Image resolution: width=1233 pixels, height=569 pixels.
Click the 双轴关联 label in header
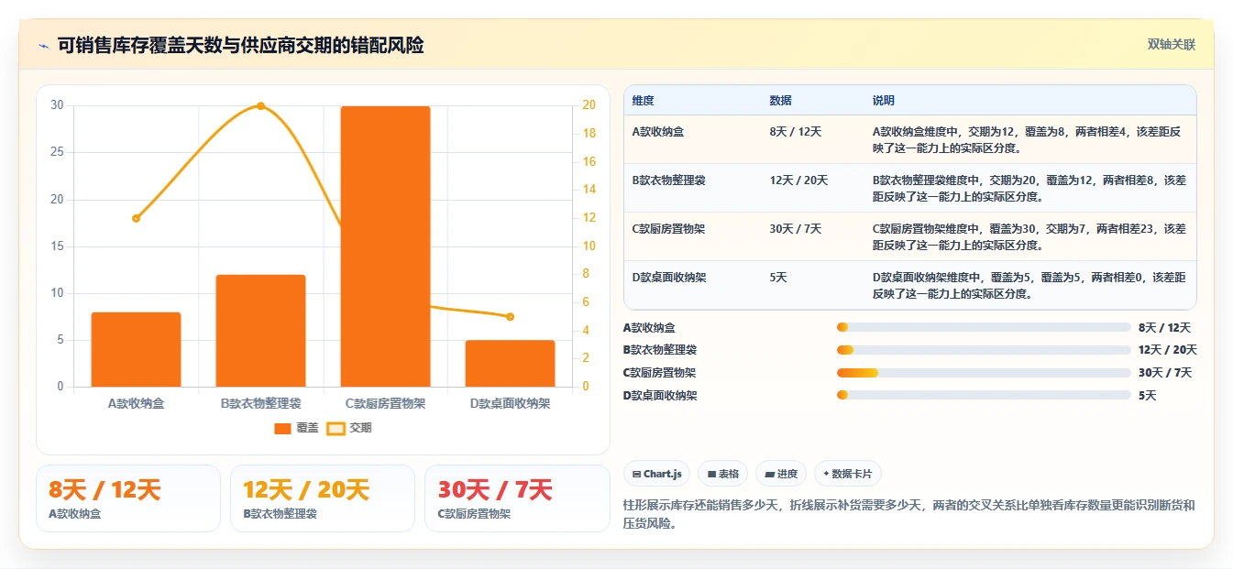pos(1171,44)
